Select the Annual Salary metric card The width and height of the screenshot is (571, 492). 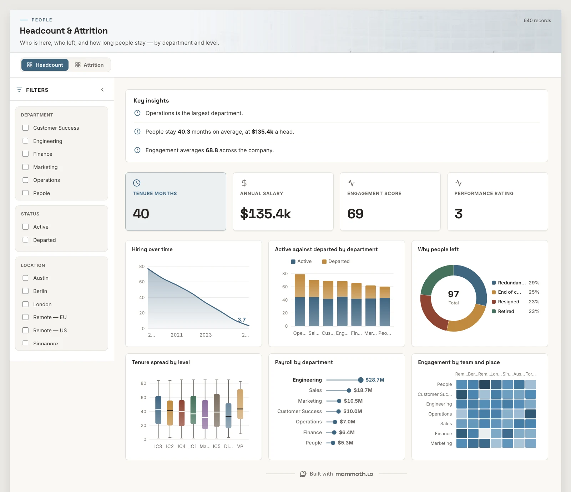[x=283, y=202]
